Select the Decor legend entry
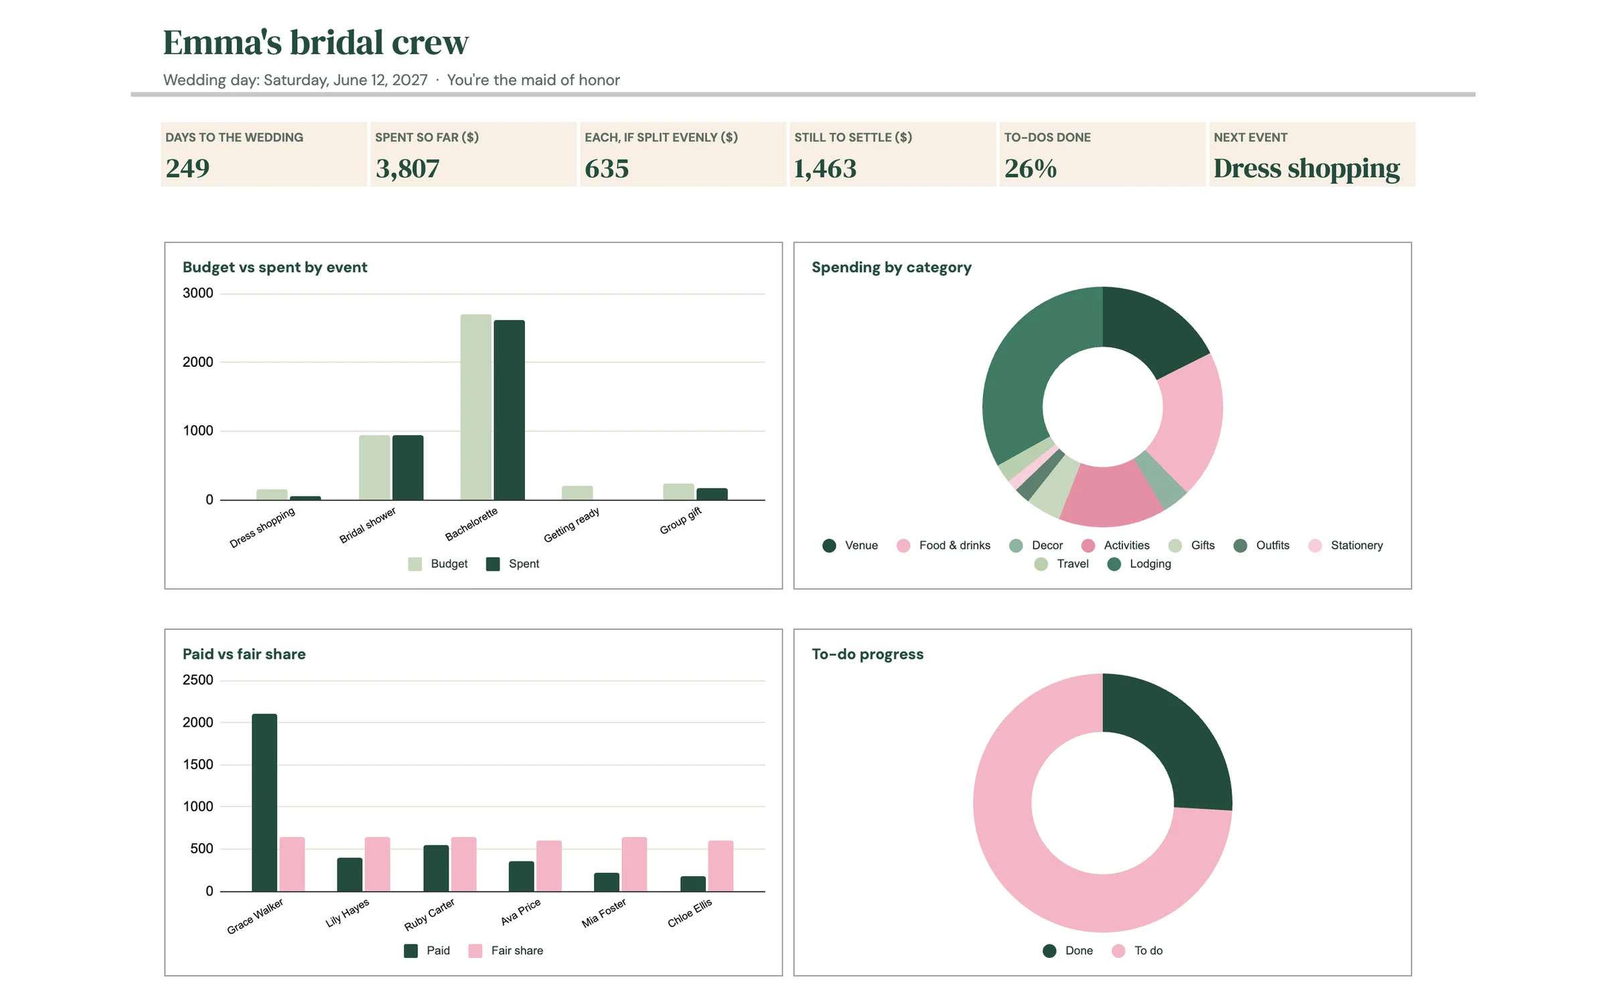The width and height of the screenshot is (1607, 1004). (x=1036, y=546)
